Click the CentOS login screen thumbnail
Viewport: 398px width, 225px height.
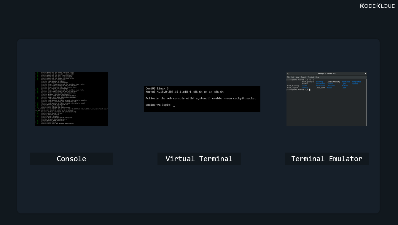point(202,99)
